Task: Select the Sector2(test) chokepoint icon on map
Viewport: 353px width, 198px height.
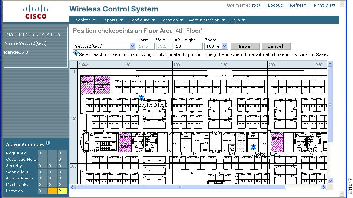Action: click(141, 98)
